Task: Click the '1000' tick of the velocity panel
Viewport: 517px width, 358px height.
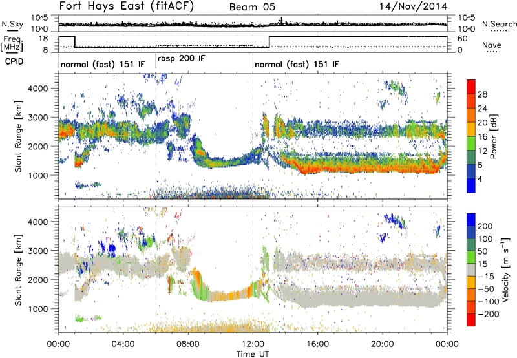Action: coord(37,309)
